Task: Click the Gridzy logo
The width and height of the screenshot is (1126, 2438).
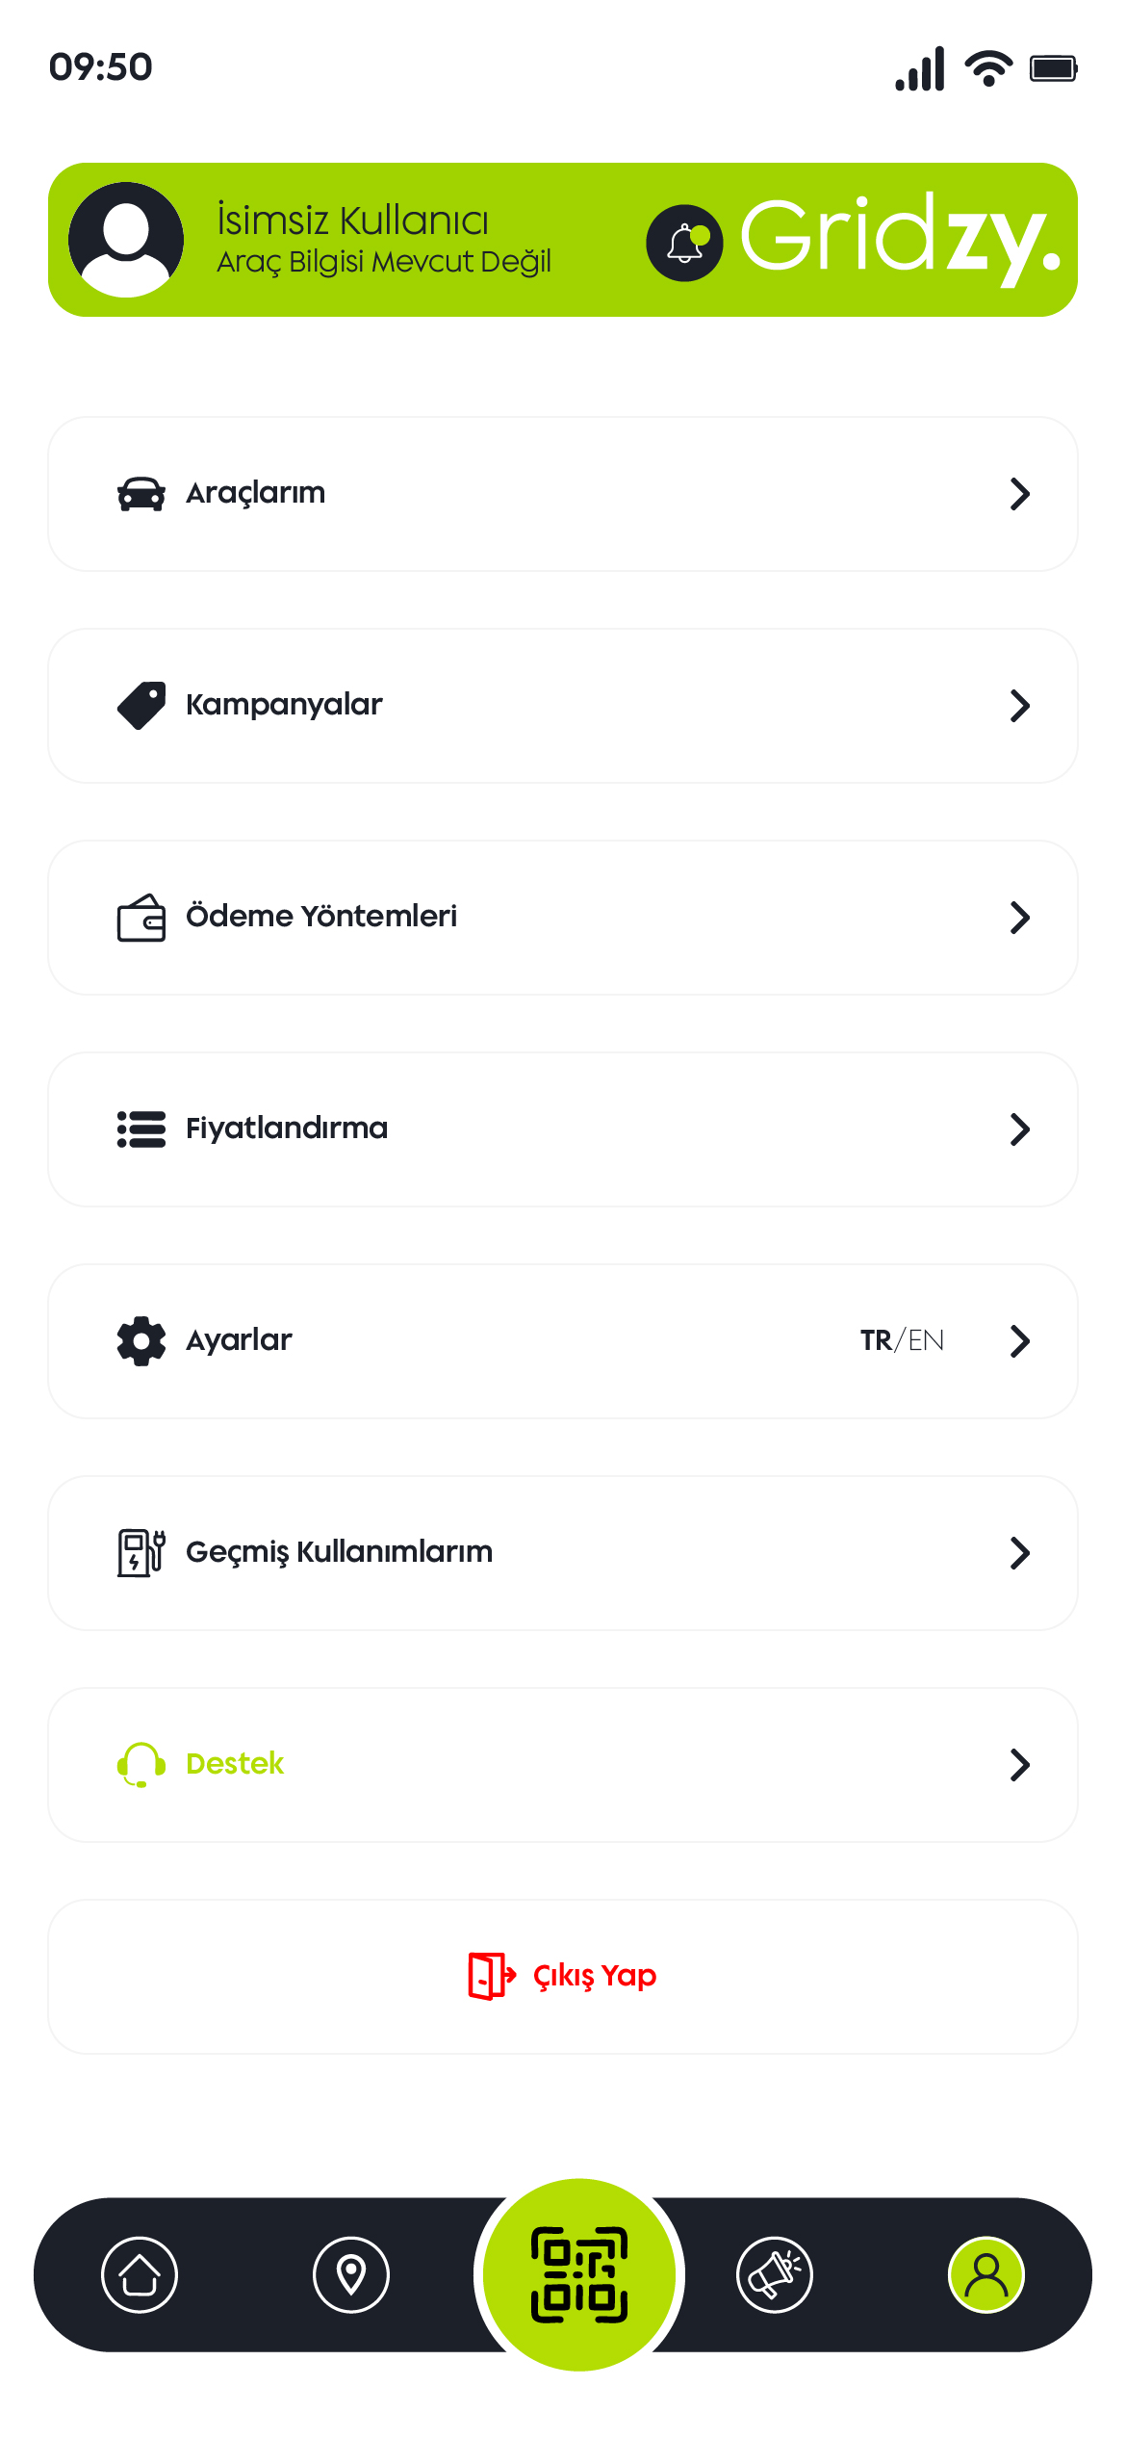Action: [900, 237]
